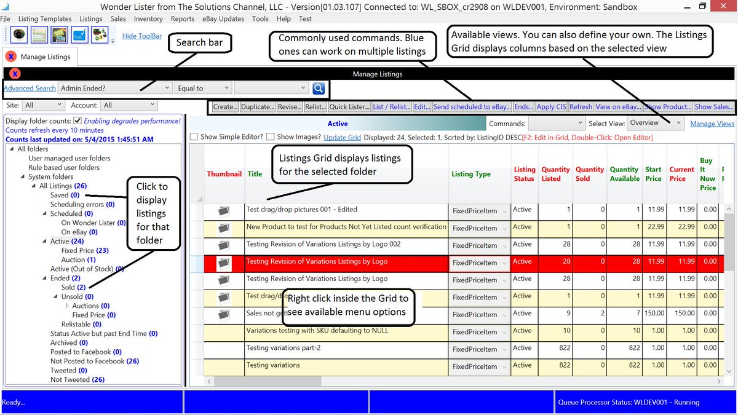Open the Reports menu
The image size is (738, 415).
[x=183, y=19]
